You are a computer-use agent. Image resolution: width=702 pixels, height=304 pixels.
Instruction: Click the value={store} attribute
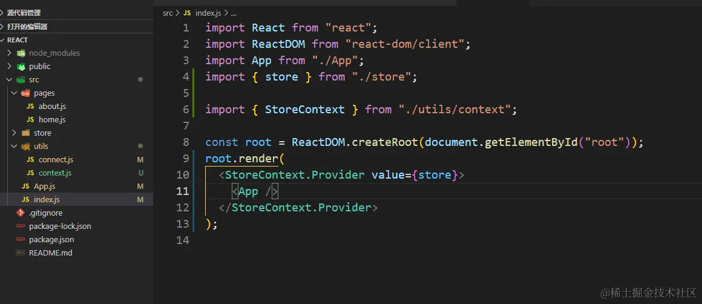tap(415, 174)
